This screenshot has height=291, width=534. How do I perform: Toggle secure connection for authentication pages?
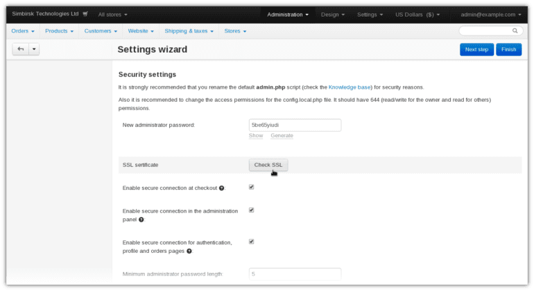(x=251, y=242)
